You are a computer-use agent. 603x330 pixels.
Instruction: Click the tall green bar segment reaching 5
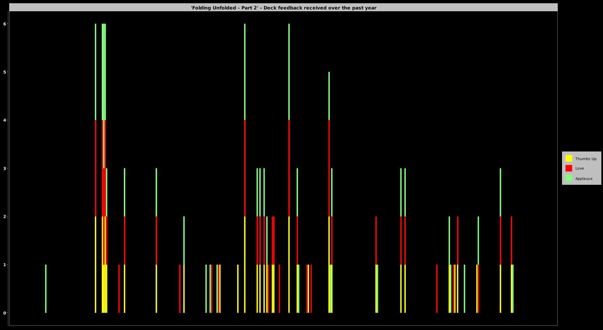[x=329, y=96]
